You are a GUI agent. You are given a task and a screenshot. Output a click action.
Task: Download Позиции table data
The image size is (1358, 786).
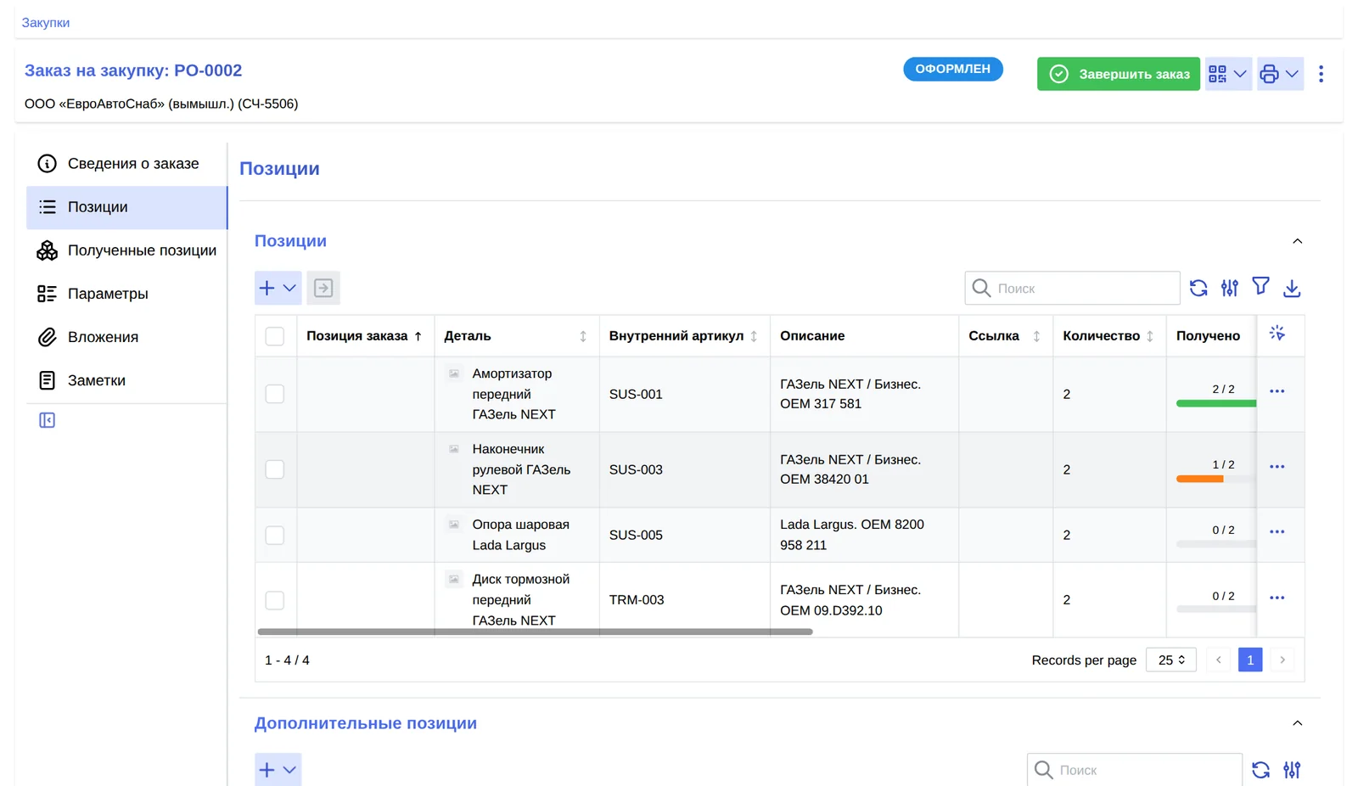pos(1292,289)
